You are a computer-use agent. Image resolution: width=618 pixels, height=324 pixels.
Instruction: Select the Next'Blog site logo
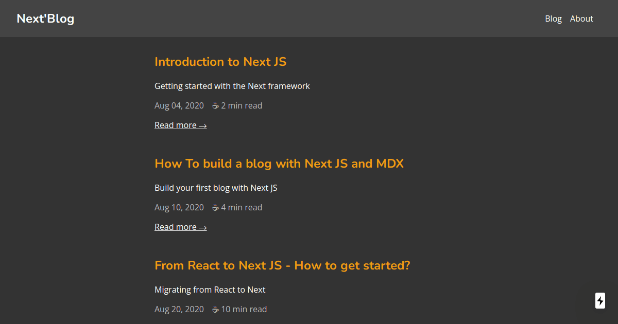[x=45, y=19]
